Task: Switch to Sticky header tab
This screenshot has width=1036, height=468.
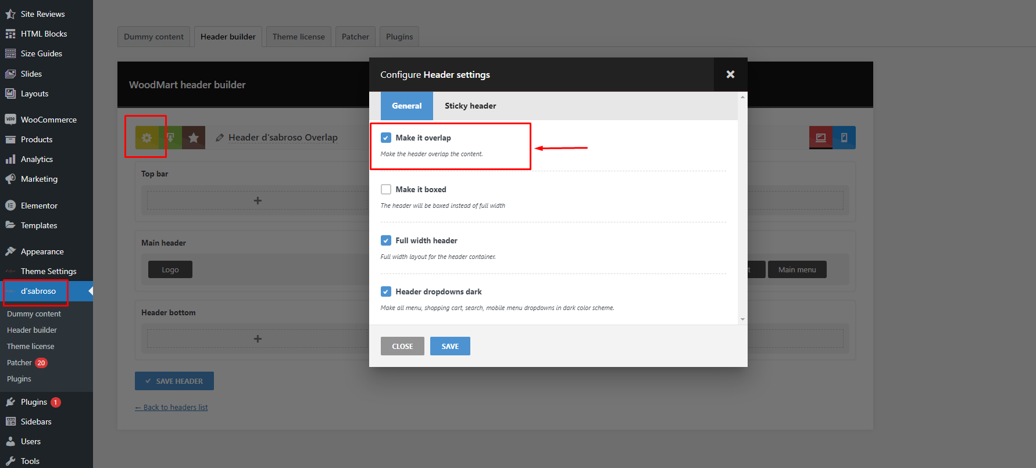Action: click(x=470, y=106)
